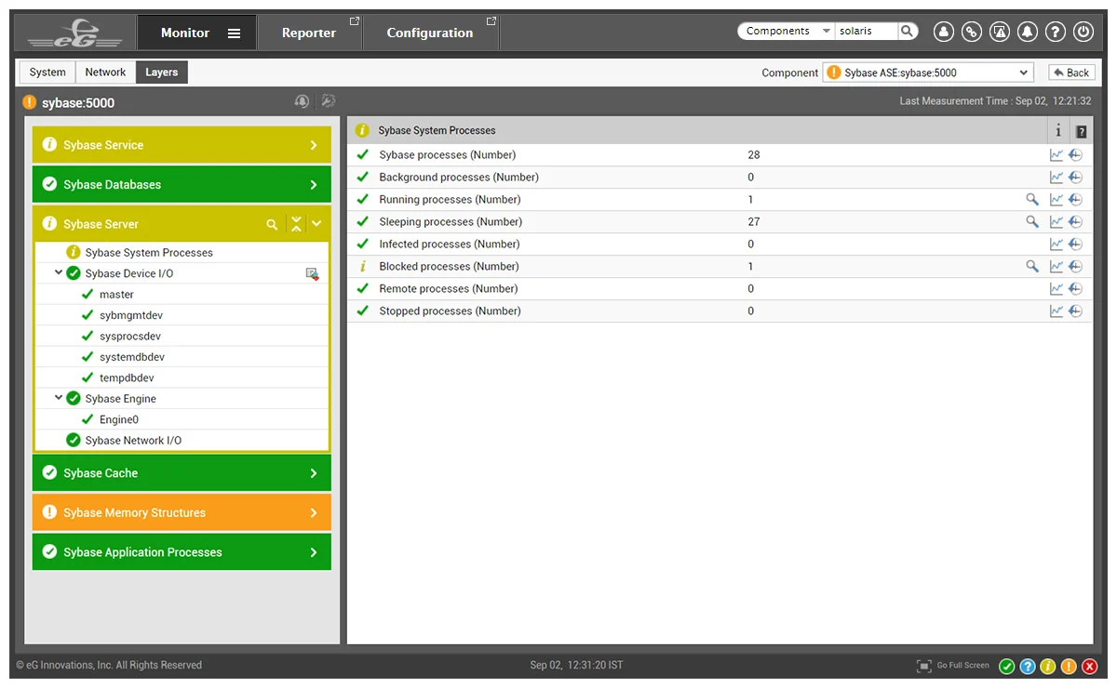Click the eG logo in header

[74, 33]
